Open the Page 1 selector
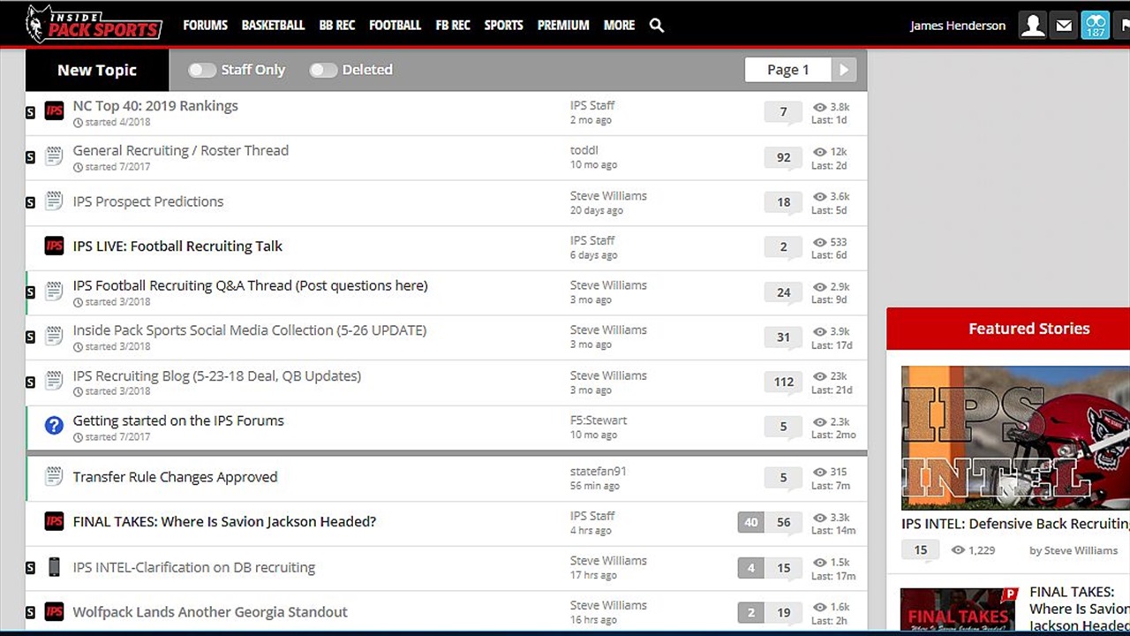Viewport: 1130px width, 636px height. [x=788, y=70]
